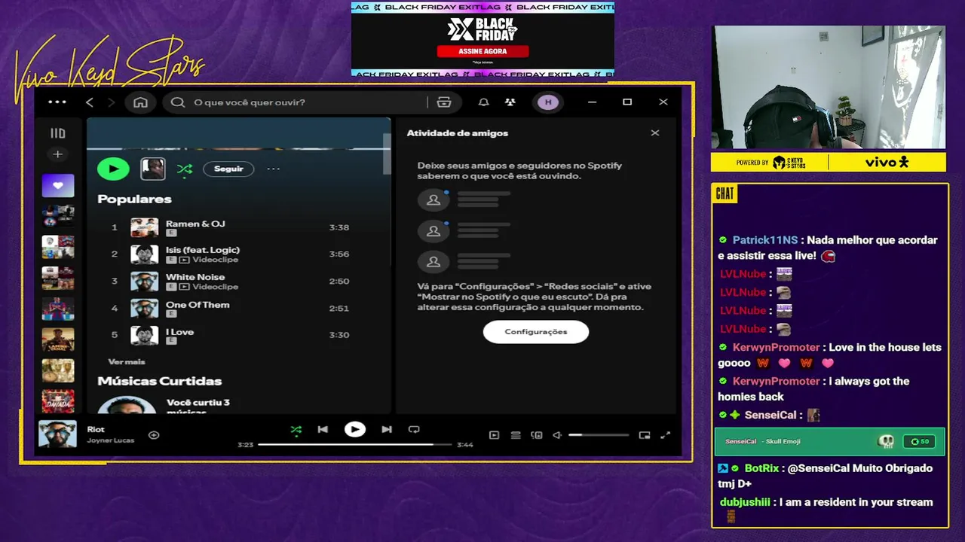Open artist 'Joyner Lucas' in the player bar
Image resolution: width=965 pixels, height=542 pixels.
coord(110,440)
